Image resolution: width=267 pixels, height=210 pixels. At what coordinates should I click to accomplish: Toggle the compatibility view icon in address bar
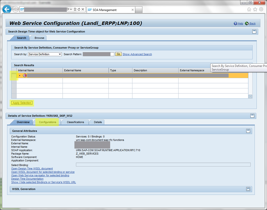[x=75, y=9]
